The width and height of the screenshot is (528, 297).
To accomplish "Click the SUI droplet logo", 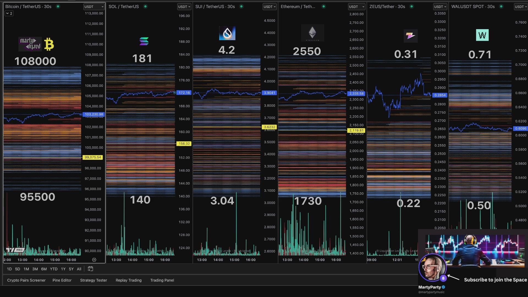I will [x=227, y=33].
